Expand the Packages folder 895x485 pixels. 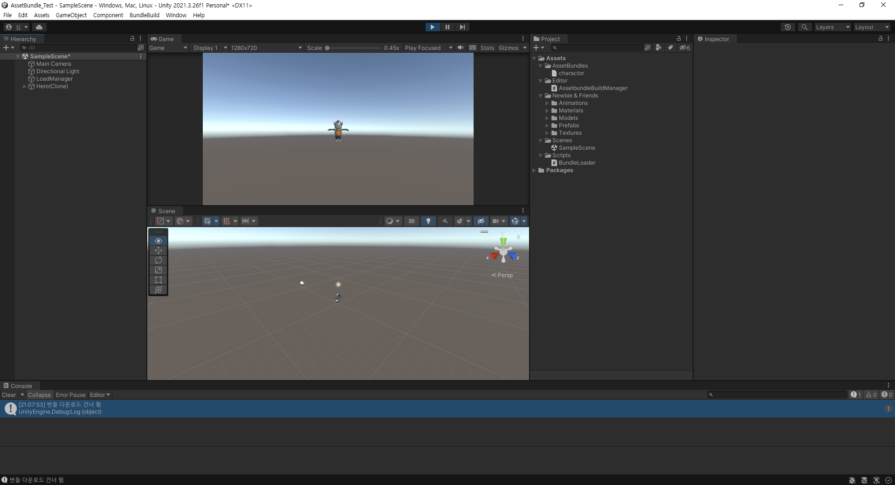[534, 170]
